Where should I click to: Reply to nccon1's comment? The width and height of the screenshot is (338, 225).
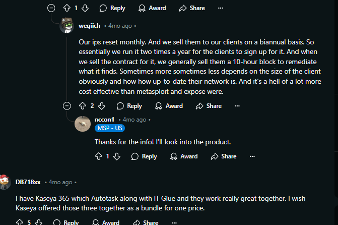[x=144, y=156]
